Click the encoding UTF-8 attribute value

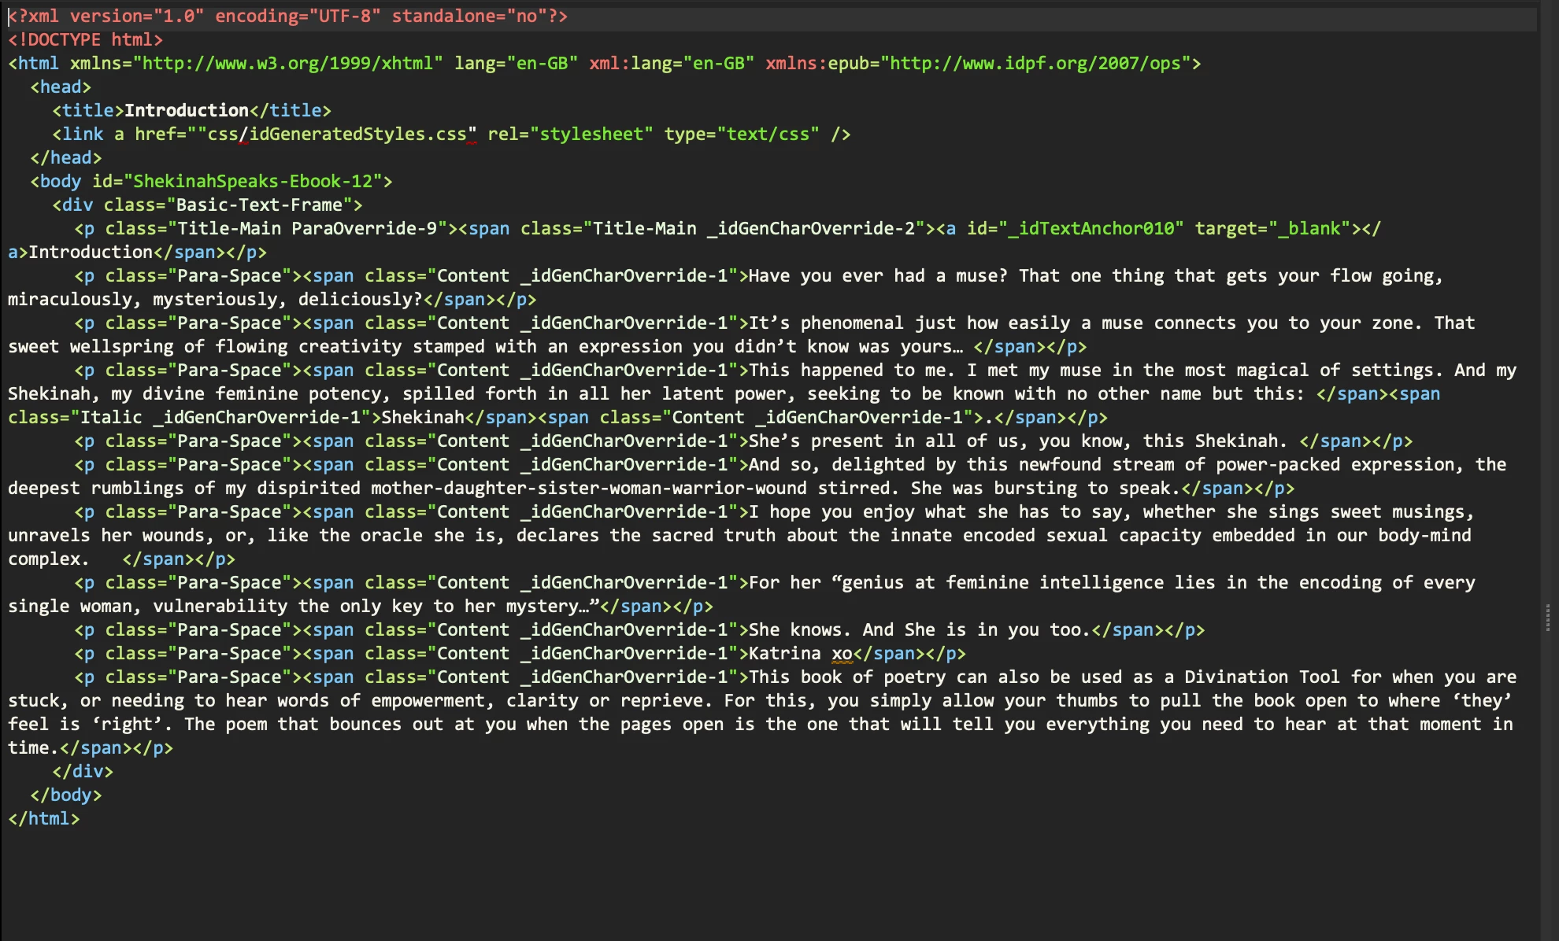(344, 16)
